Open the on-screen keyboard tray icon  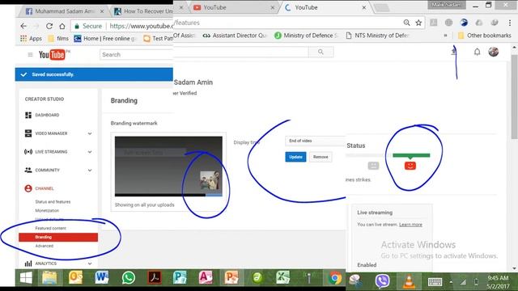pos(435,281)
